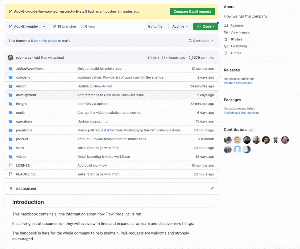This screenshot has width=300, height=249.
Task: Open the LICENSE file via its file icon
Action: (x=11, y=165)
